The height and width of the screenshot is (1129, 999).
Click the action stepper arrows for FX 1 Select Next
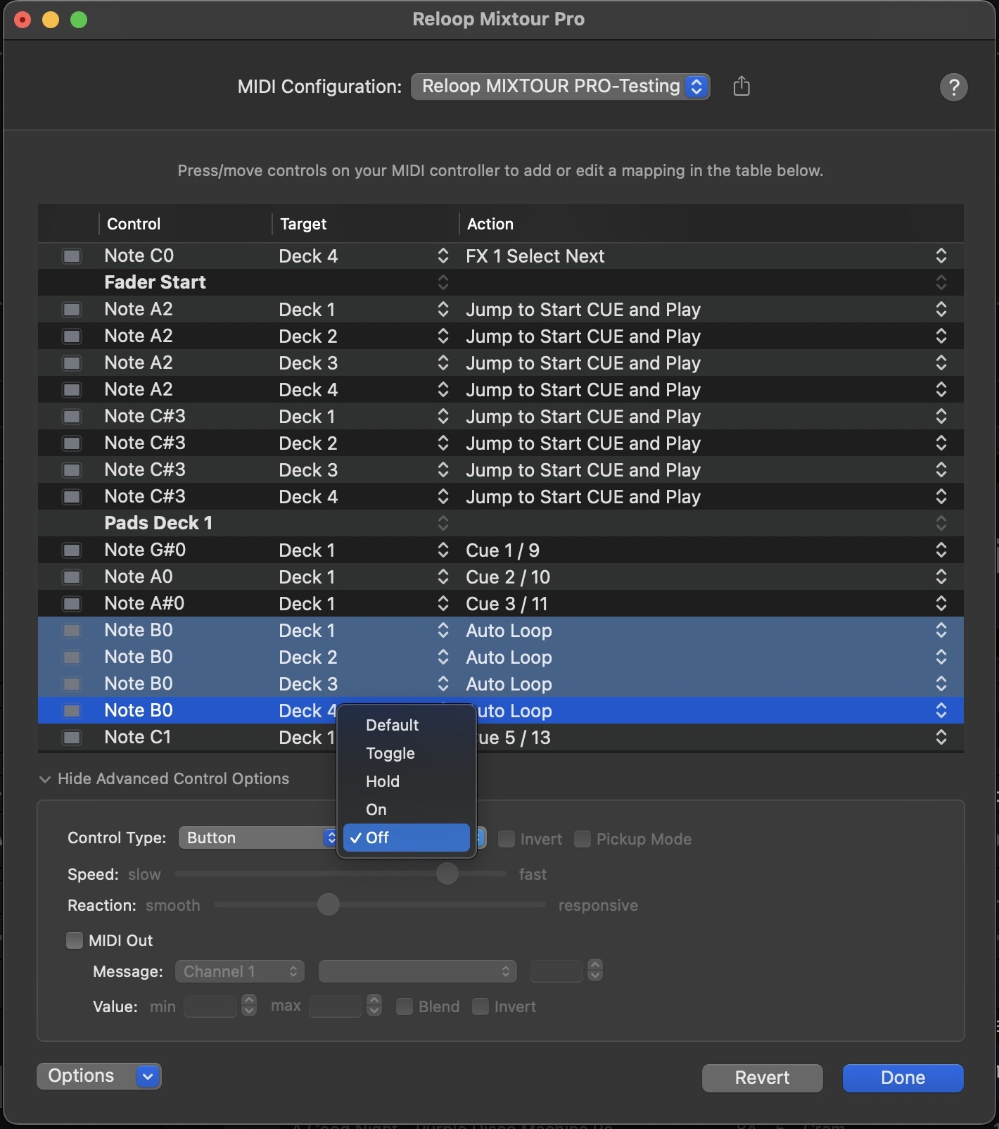tap(941, 256)
